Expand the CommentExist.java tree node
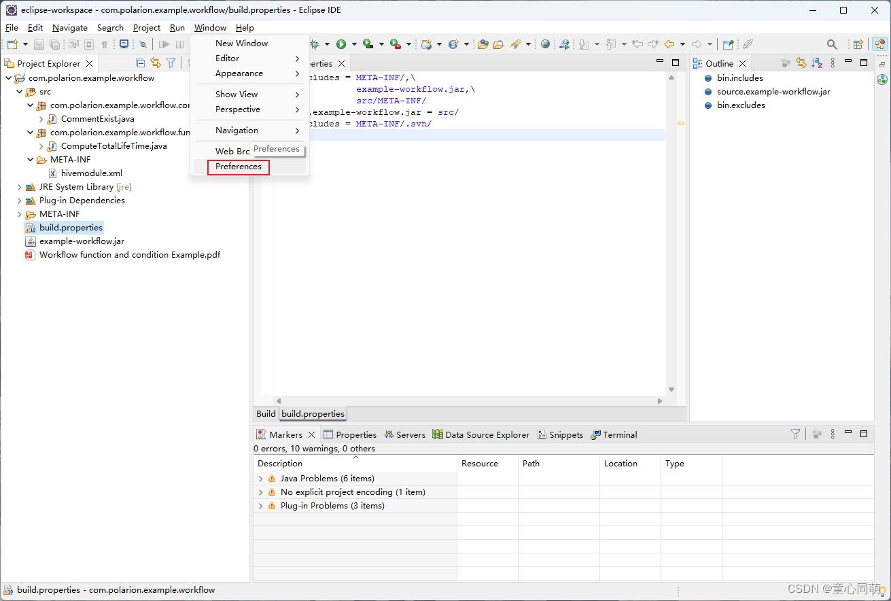 point(41,119)
